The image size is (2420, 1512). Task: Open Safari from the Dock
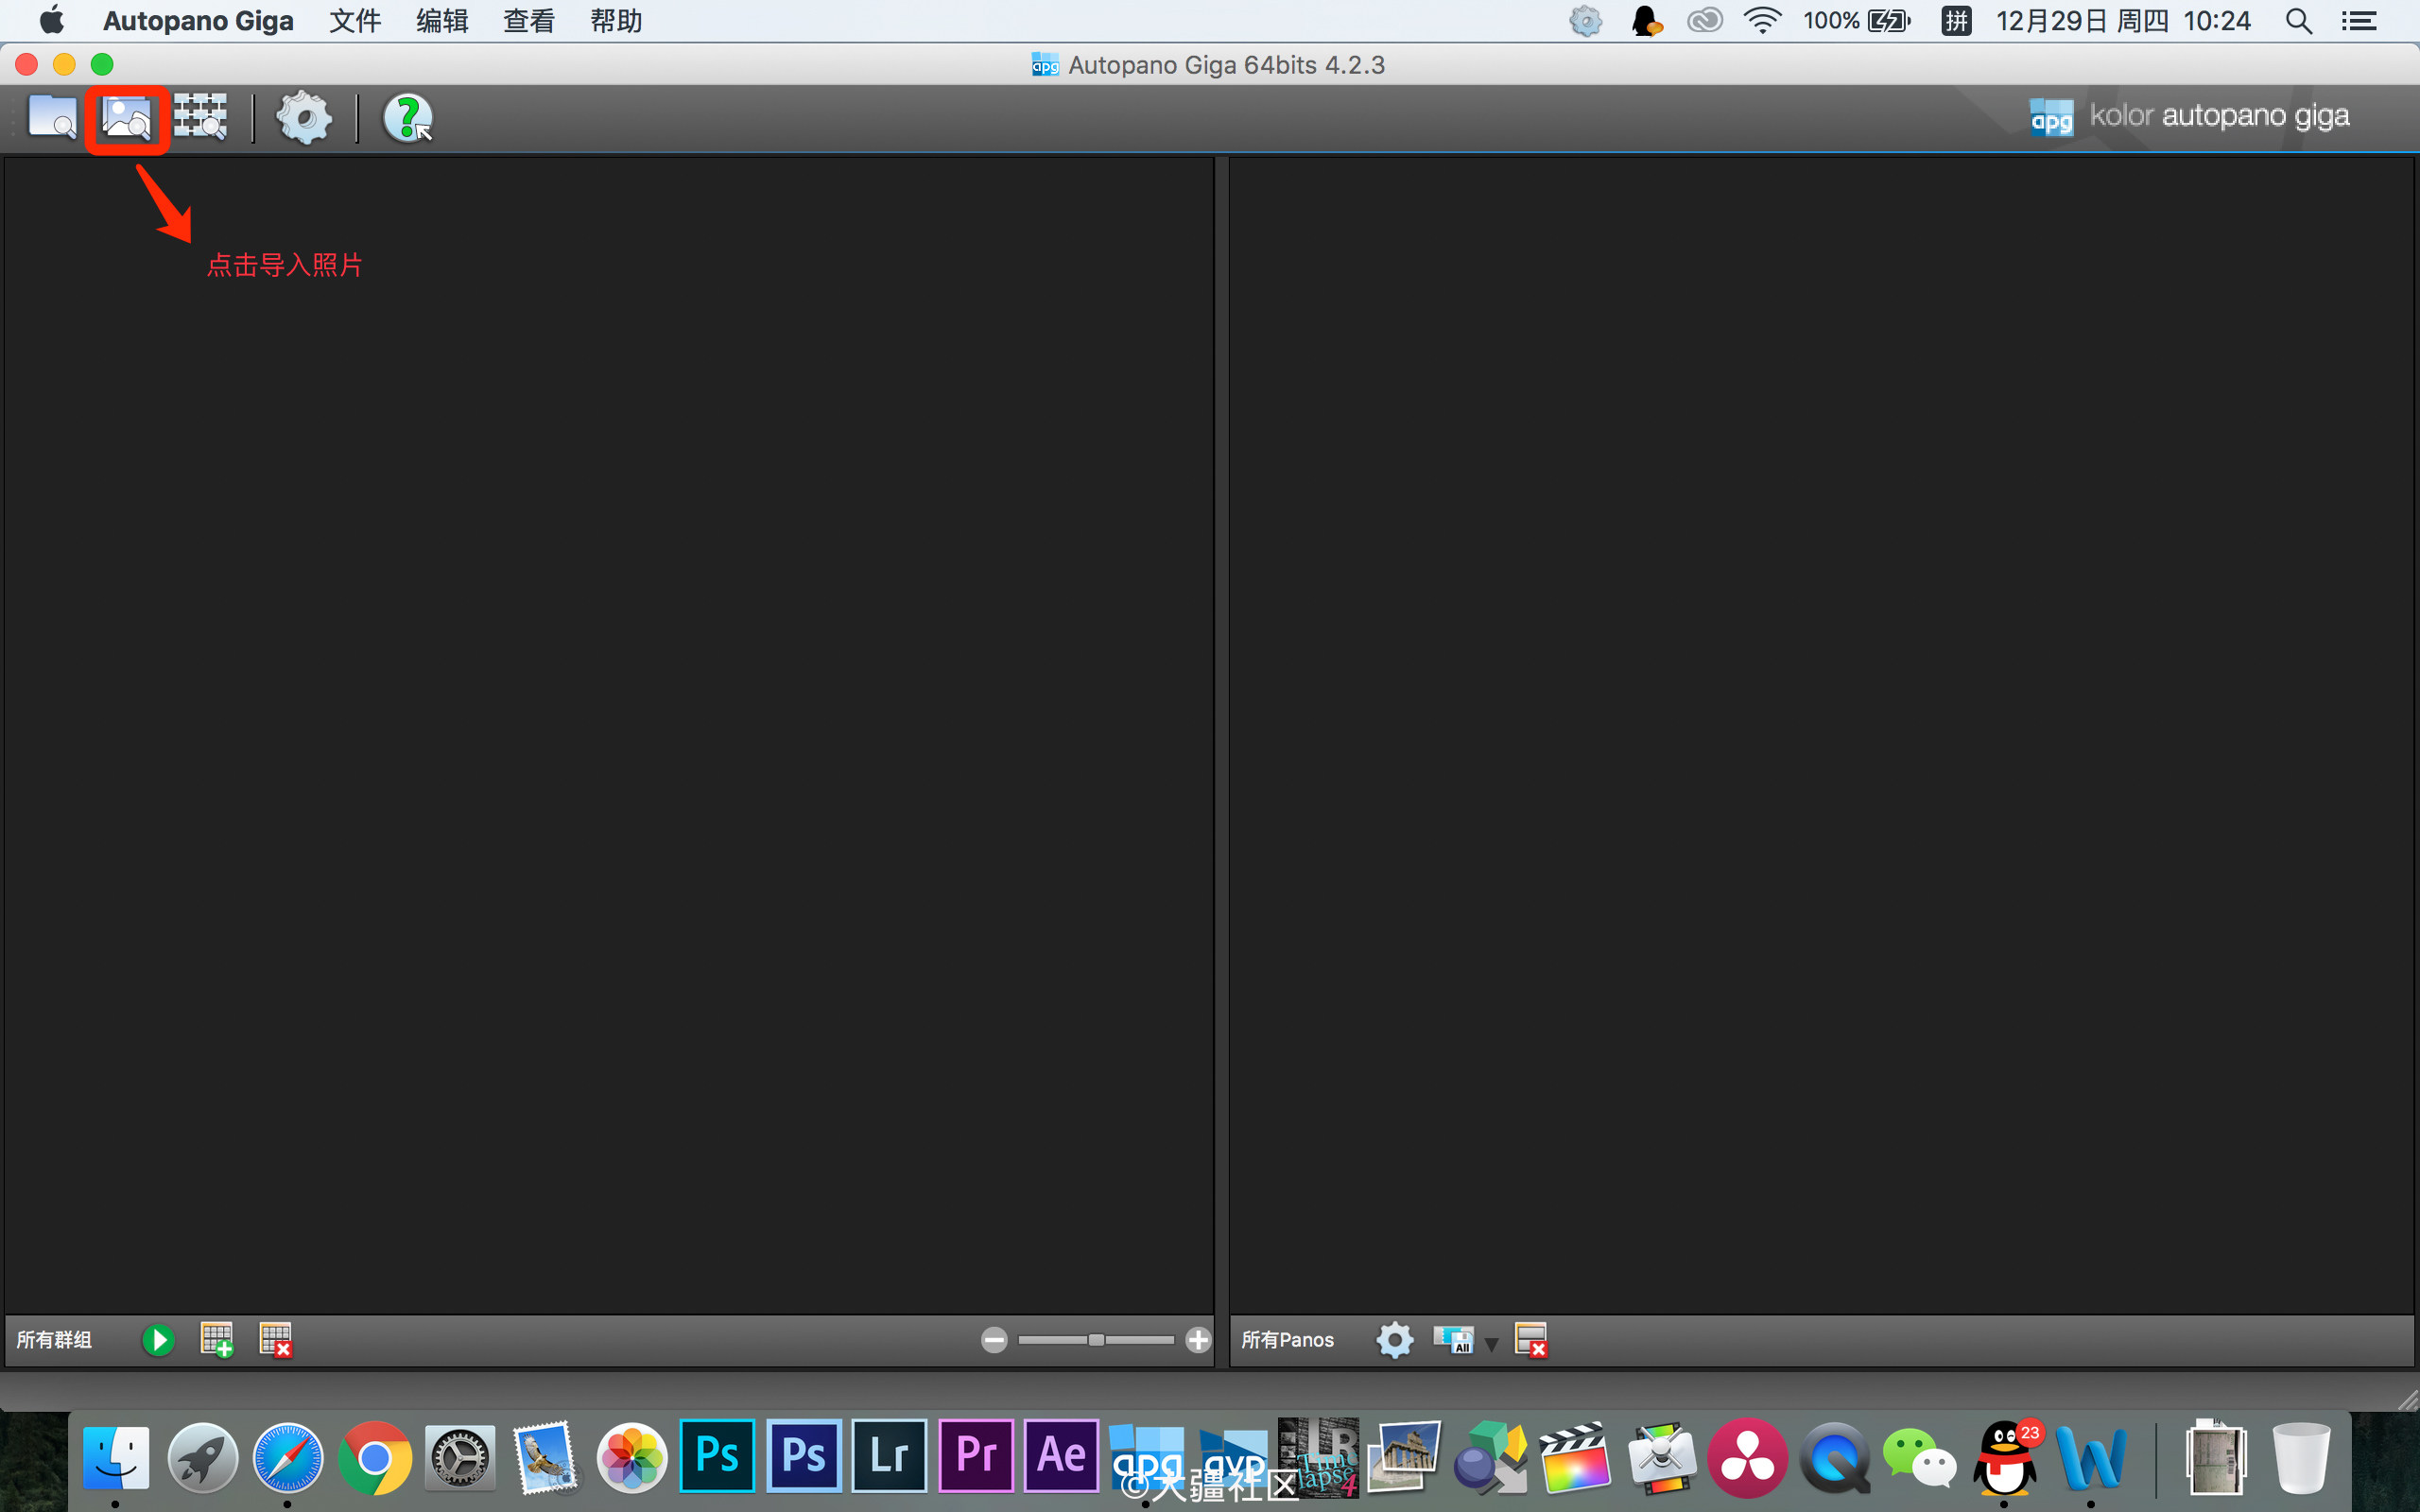(288, 1457)
